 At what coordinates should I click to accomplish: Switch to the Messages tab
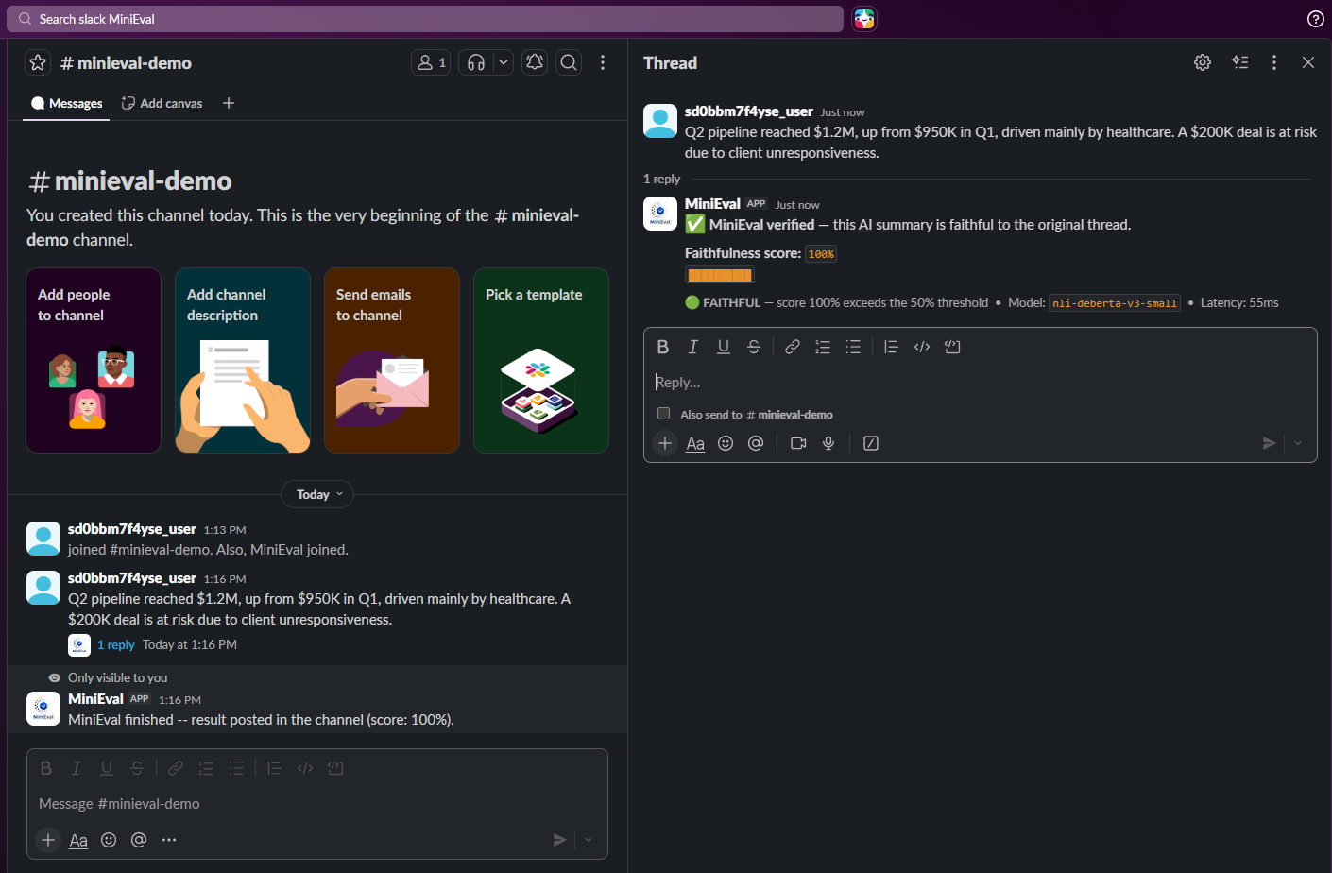pyautogui.click(x=67, y=103)
